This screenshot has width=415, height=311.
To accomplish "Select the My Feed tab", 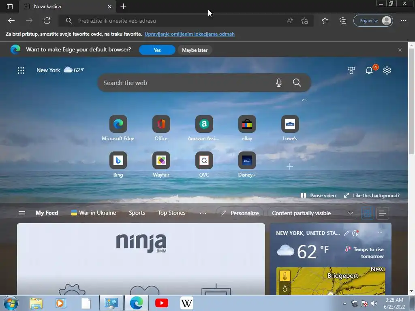I will tap(47, 213).
